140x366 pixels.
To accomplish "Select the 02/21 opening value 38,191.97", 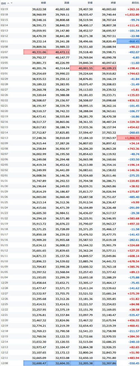I will [39, 106].
